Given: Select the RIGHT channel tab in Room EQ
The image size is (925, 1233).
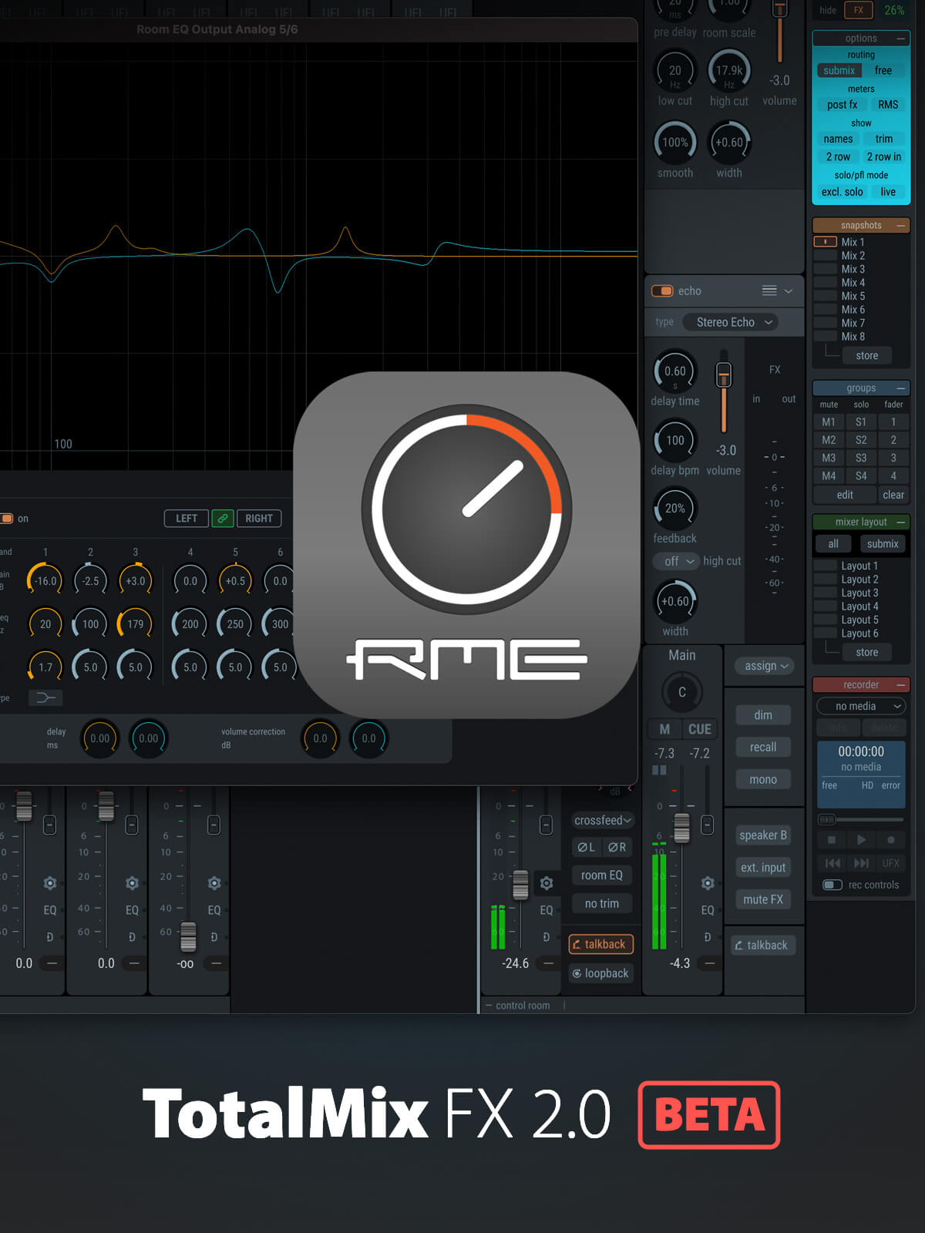Looking at the screenshot, I should [x=259, y=519].
